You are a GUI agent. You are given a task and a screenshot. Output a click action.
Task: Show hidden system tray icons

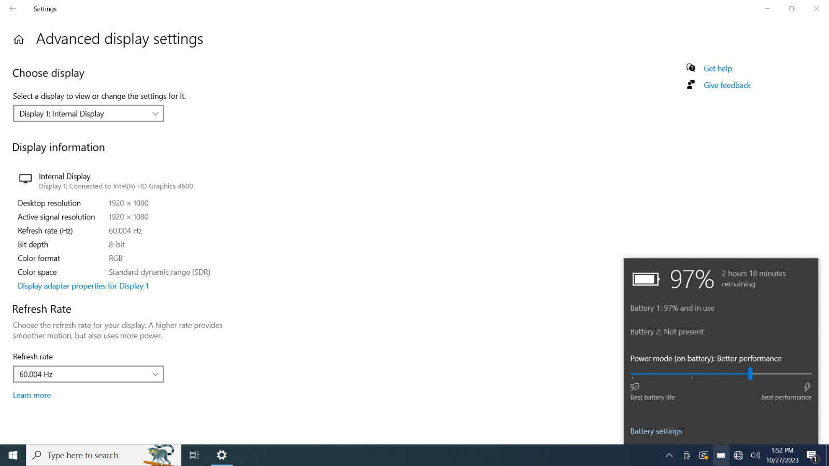point(669,456)
